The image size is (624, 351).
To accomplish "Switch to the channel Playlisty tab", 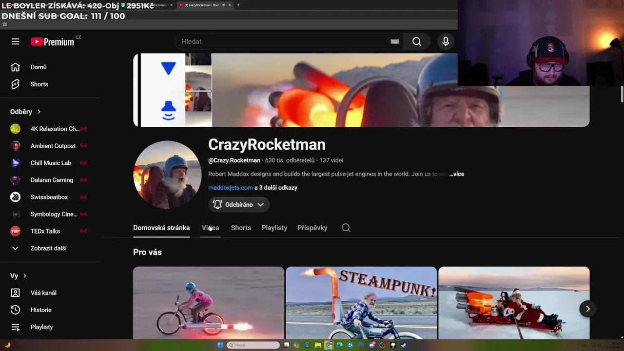I will (x=274, y=228).
